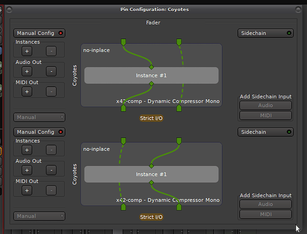Add a MIDI output in upper section
The image size is (307, 234).
coord(27,91)
